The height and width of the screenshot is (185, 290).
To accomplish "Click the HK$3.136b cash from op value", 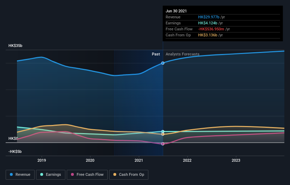I will point(208,35).
